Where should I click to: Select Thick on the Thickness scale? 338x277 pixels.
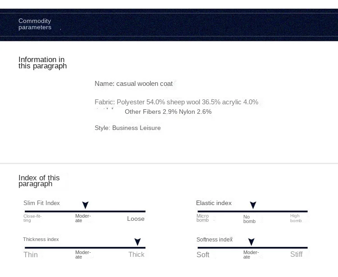point(136,255)
